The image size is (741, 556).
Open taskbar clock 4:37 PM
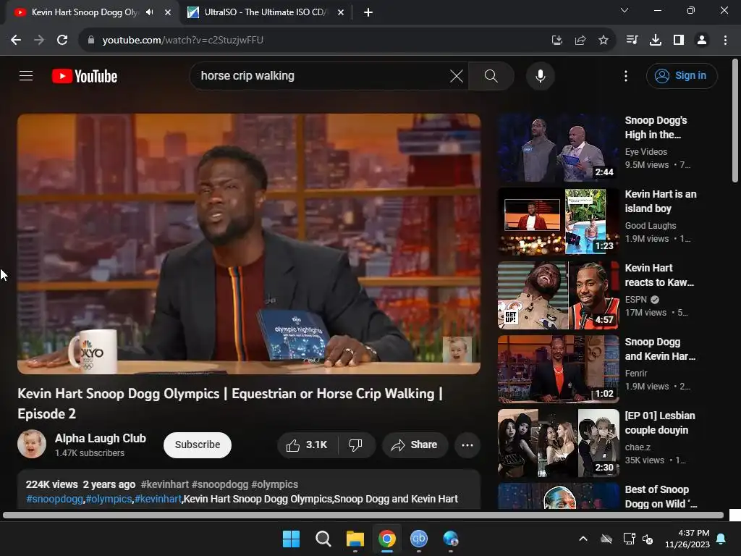coord(687,539)
